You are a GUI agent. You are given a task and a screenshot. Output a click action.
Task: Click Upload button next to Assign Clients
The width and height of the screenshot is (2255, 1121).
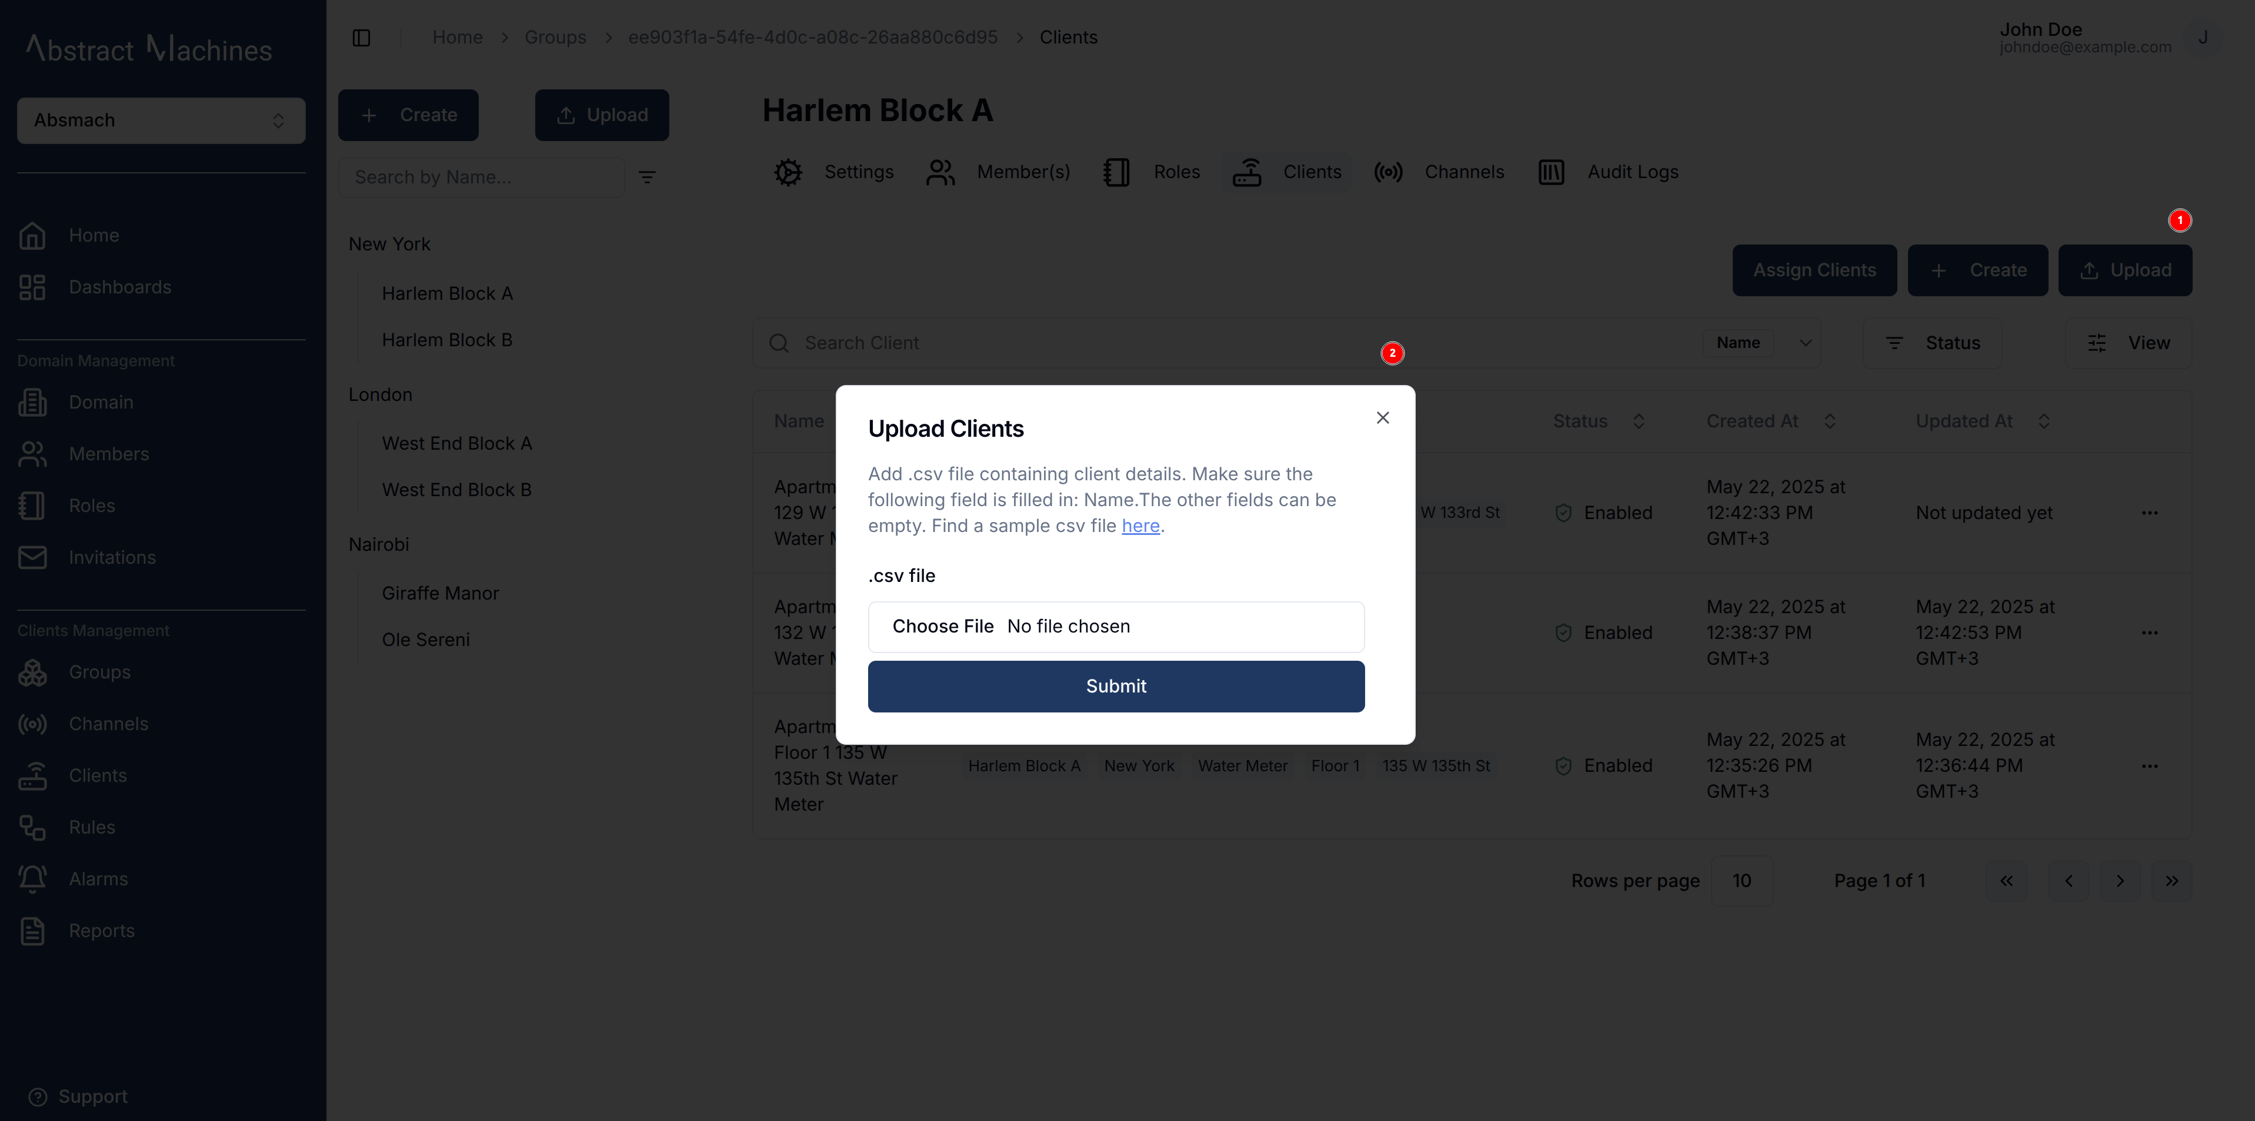2126,270
